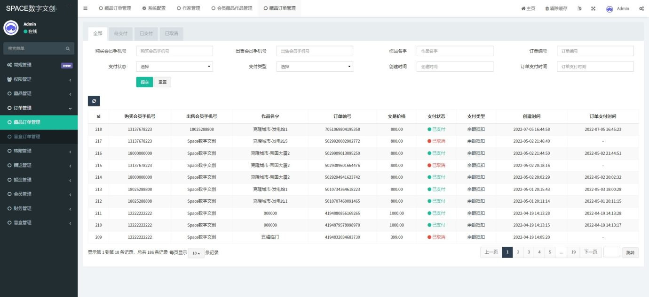
Task: Click the search magnifier in sidebar menu search
Action: point(68,48)
